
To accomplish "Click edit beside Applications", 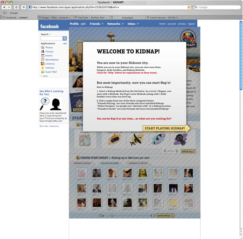I will [65, 44].
